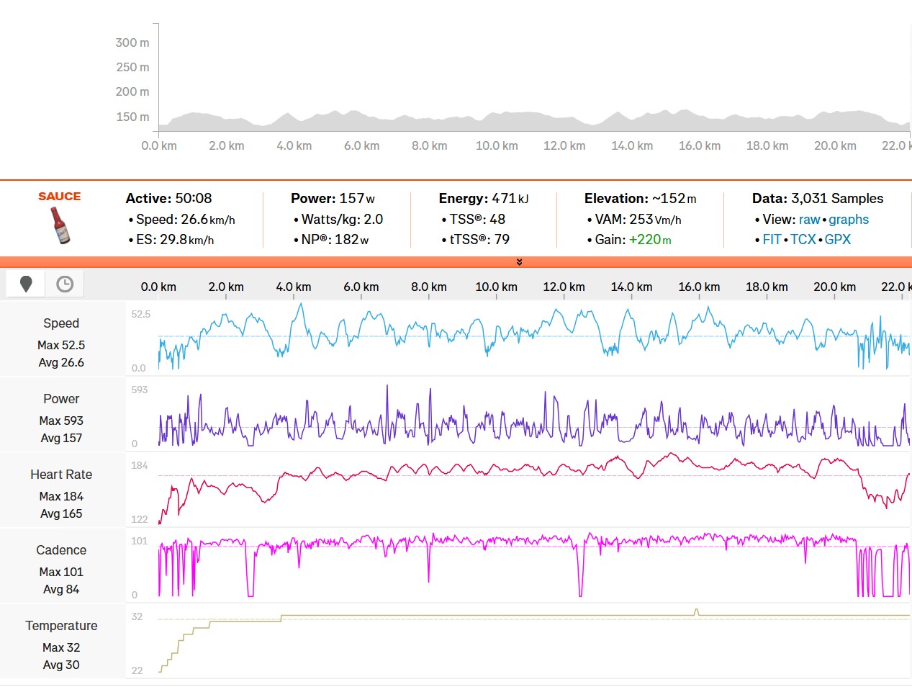Select the Heart Rate chart label
The width and height of the screenshot is (912, 687).
click(61, 475)
